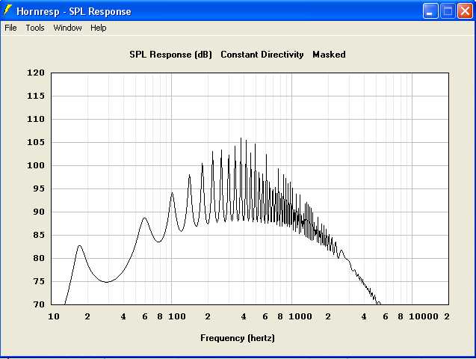Click the 10000 Hz x-axis label
This screenshot has width=476, height=359.
click(424, 317)
